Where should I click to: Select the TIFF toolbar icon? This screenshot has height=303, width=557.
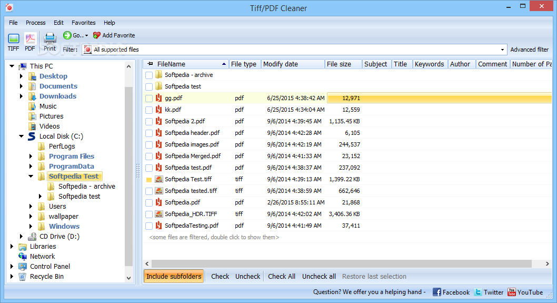pos(14,38)
